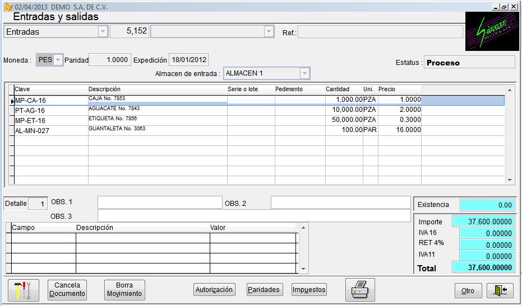Click the items grid scroll up arrow
This screenshot has height=306, width=522.
(509, 90)
